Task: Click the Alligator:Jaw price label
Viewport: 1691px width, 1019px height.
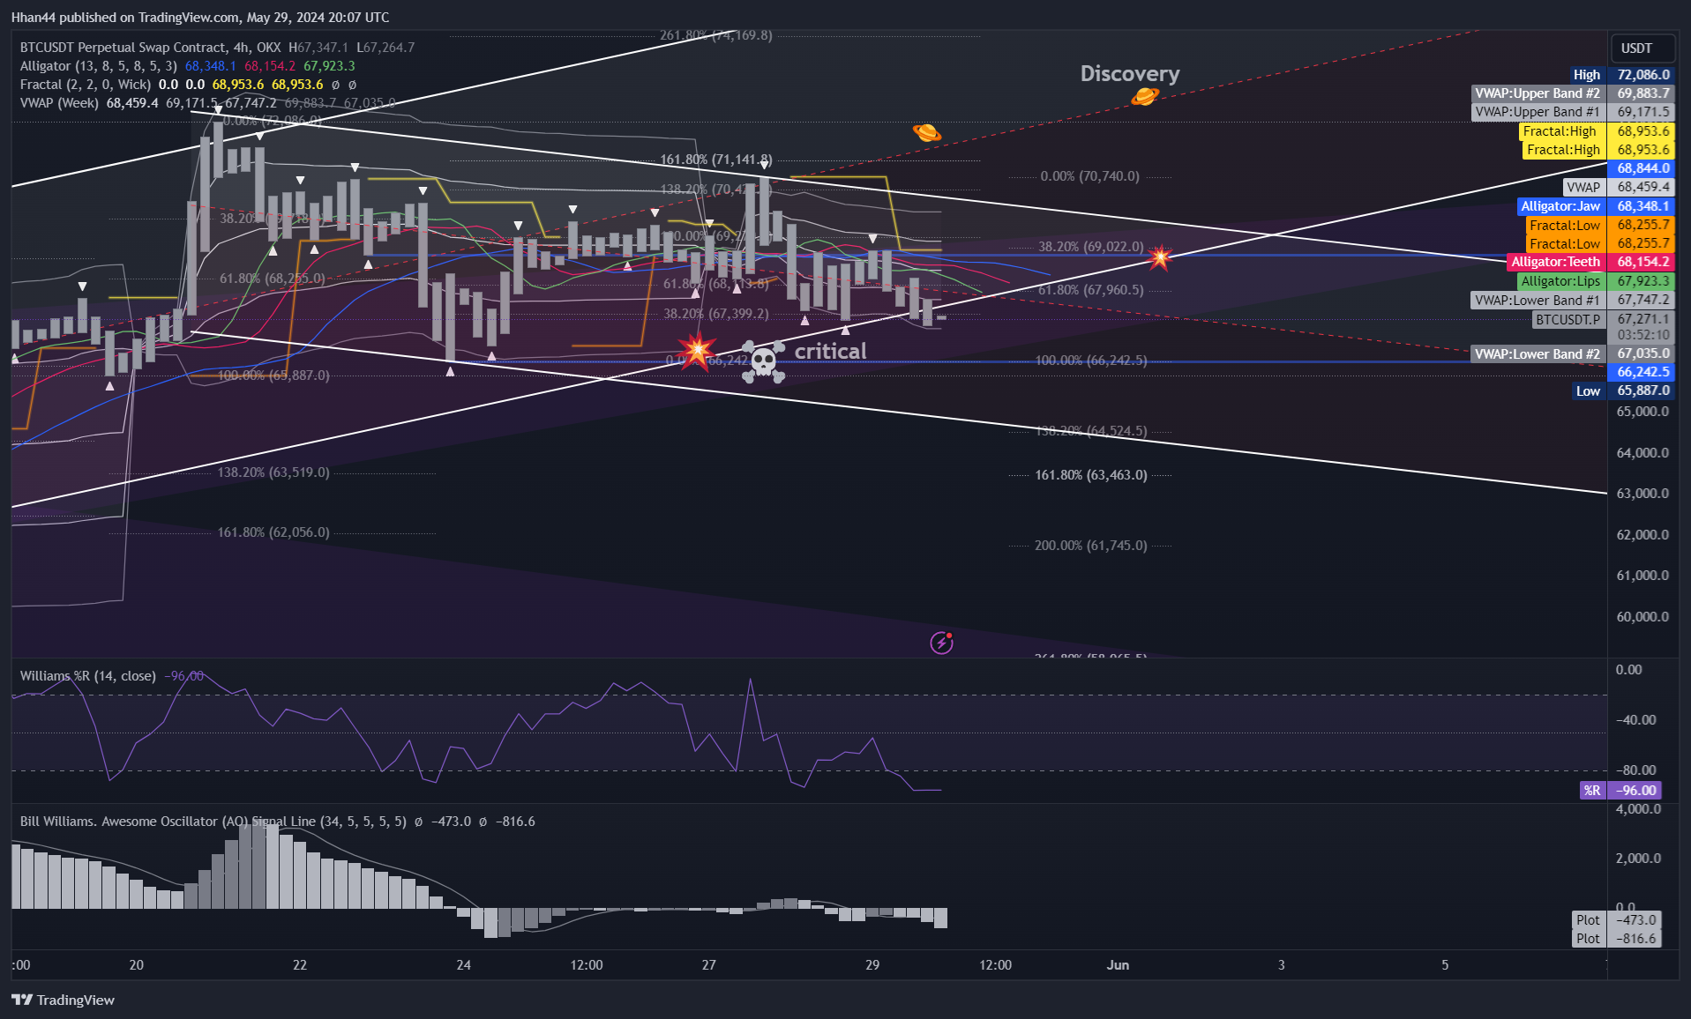Action: 1596,206
